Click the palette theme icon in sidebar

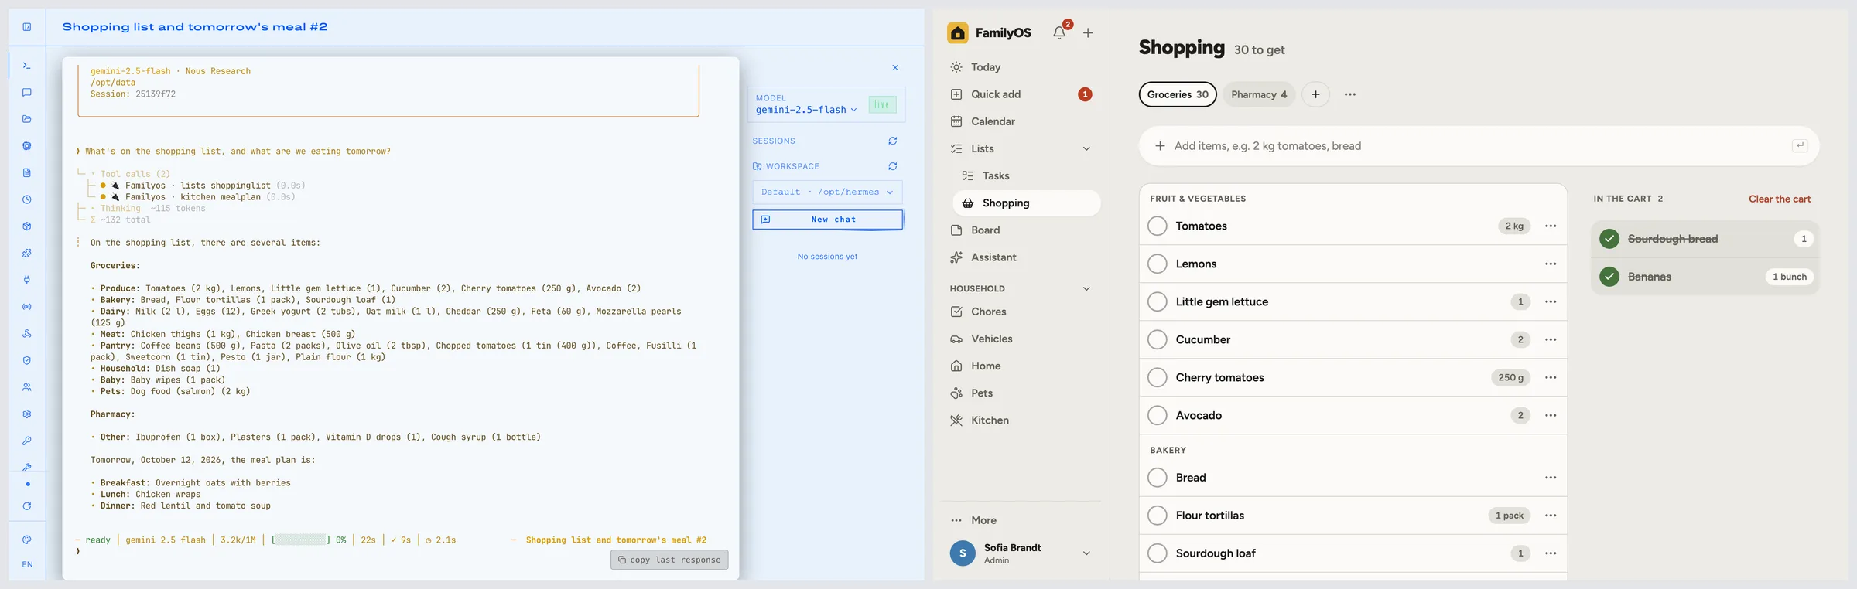point(27,540)
